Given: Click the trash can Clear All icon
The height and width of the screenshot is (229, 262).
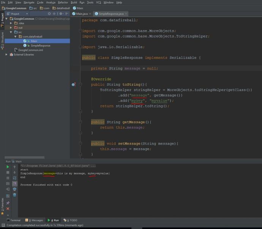Looking at the screenshot, I should 14,195.
